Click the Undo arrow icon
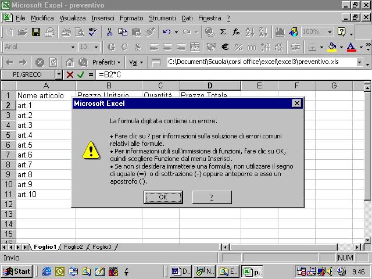 click(x=167, y=32)
